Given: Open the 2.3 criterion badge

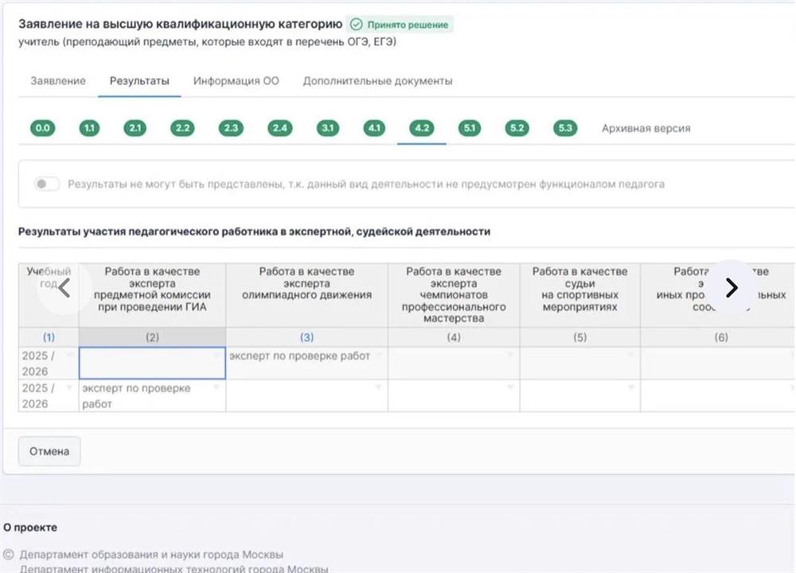Looking at the screenshot, I should click(231, 128).
